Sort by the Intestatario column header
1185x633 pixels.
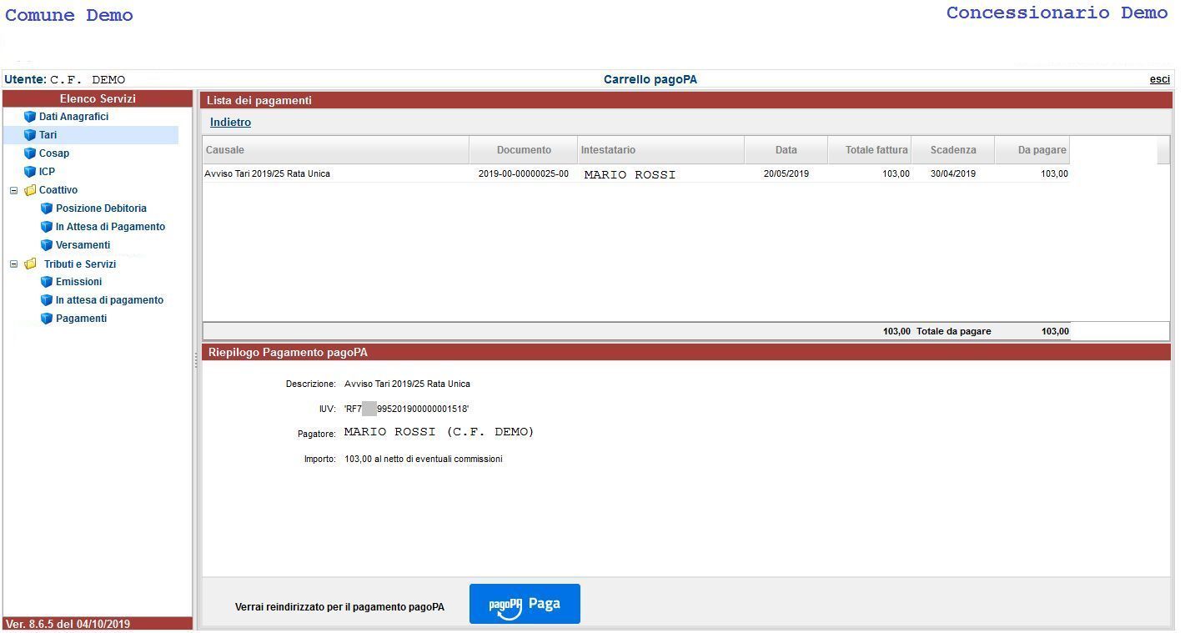[661, 150]
